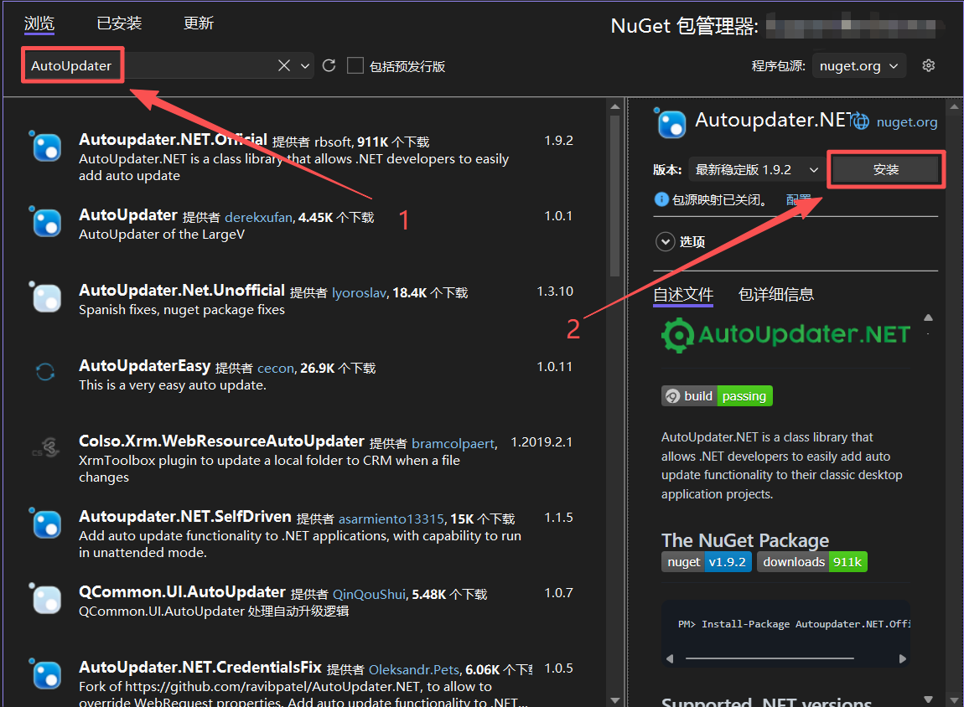Image resolution: width=964 pixels, height=707 pixels.
Task: Open author link bramcolpaert
Action: [x=453, y=443]
